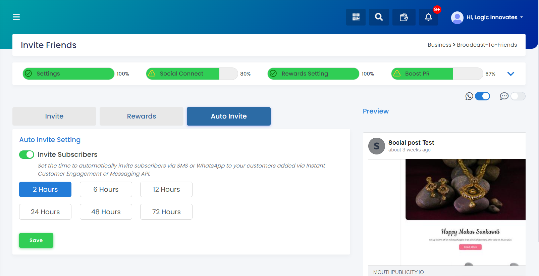Open the QR code scanner icon
This screenshot has height=276, width=539.
click(356, 17)
